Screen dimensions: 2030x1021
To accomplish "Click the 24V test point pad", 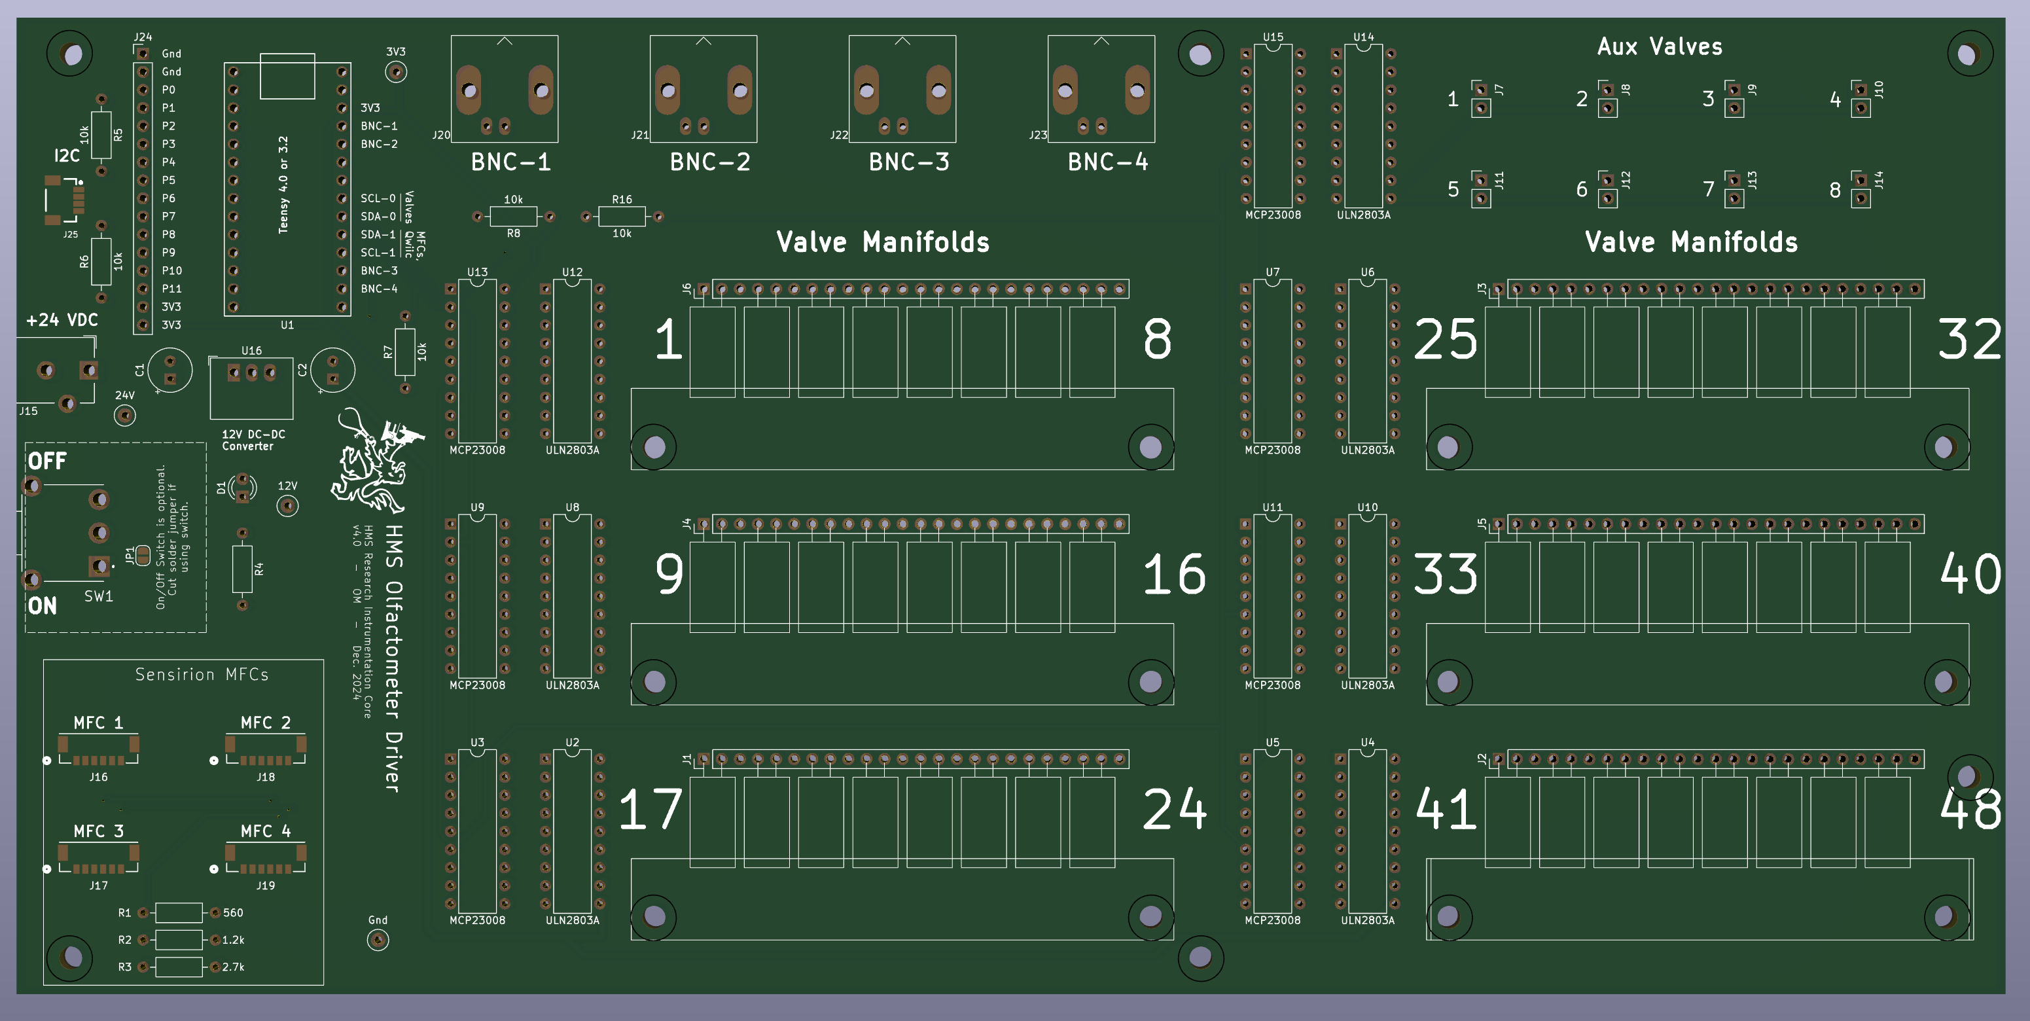I will coord(124,415).
